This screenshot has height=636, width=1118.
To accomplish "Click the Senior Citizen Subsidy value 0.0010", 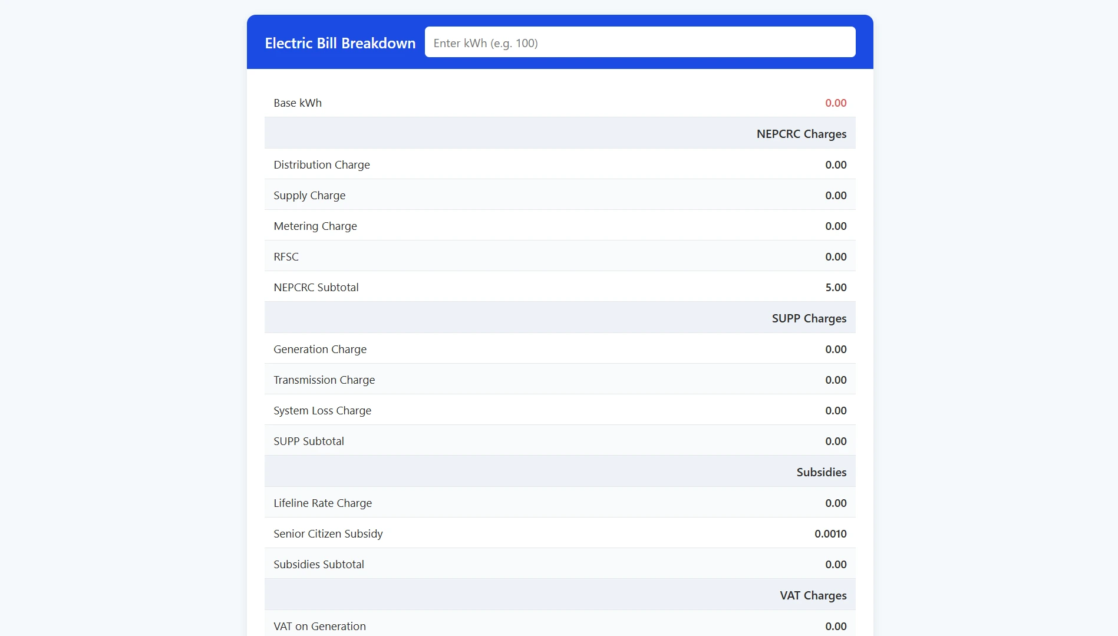I will point(830,534).
